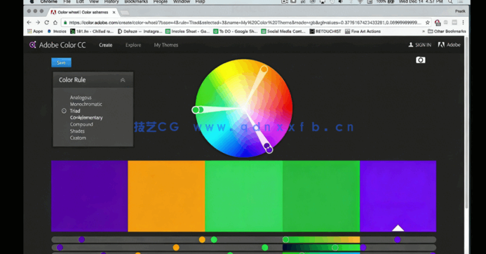The height and width of the screenshot is (254, 486).
Task: Open the camera image import icon
Action: [x=420, y=60]
